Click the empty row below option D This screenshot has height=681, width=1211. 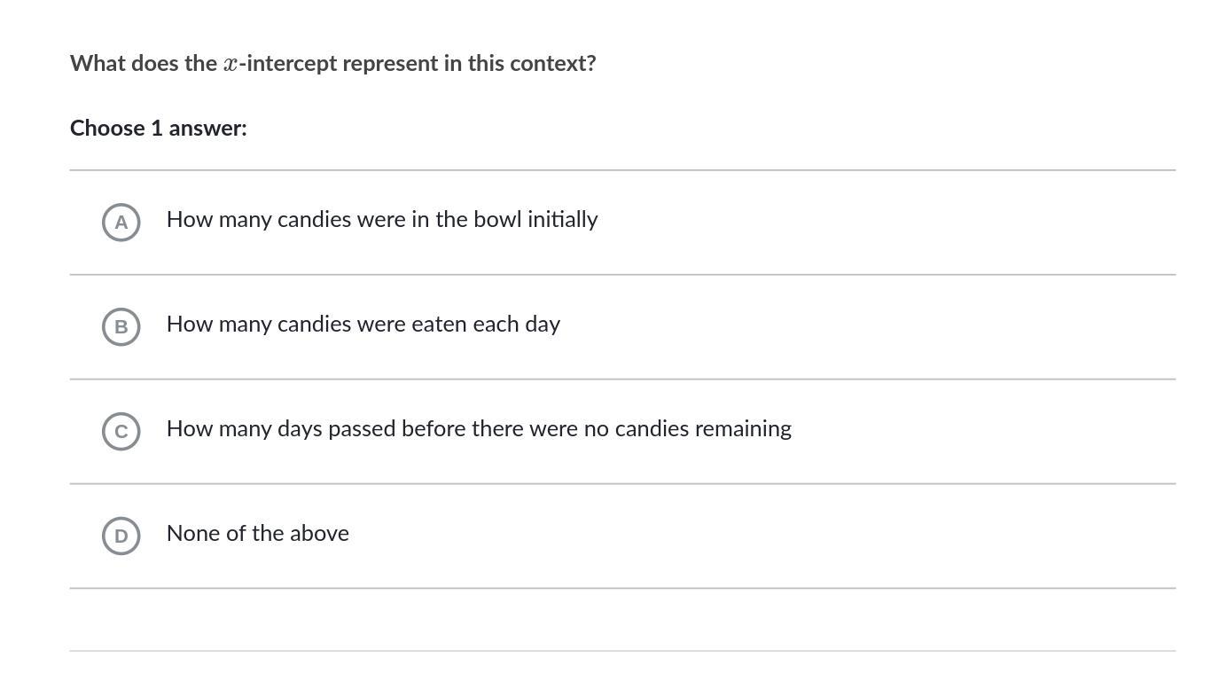pyautogui.click(x=621, y=619)
